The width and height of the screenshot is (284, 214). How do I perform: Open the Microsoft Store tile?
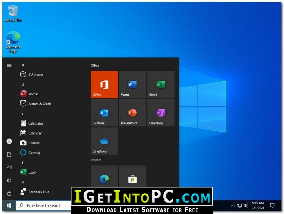132,176
